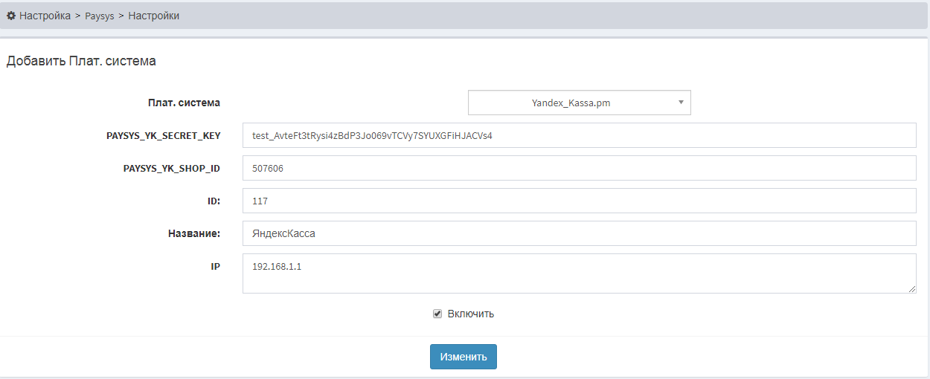Open the Настройка breadcrumb link
This screenshot has width=930, height=379.
(x=45, y=16)
